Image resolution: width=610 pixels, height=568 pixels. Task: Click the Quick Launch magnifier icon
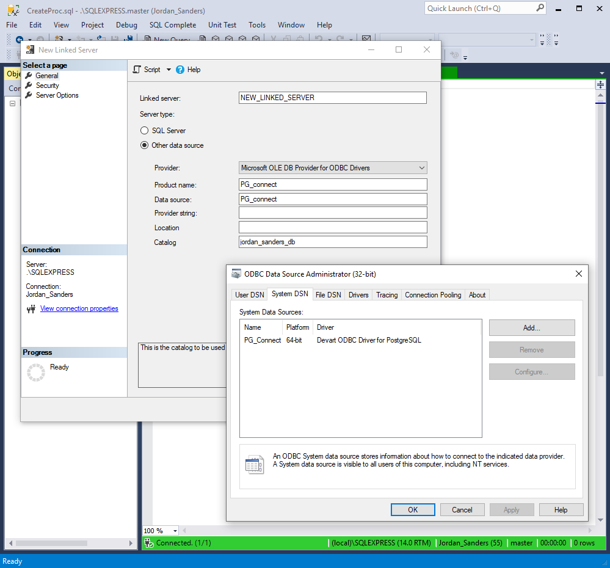(x=540, y=8)
